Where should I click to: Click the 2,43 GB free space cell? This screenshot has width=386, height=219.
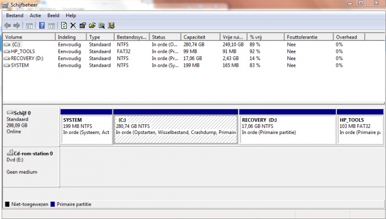pyautogui.click(x=230, y=58)
